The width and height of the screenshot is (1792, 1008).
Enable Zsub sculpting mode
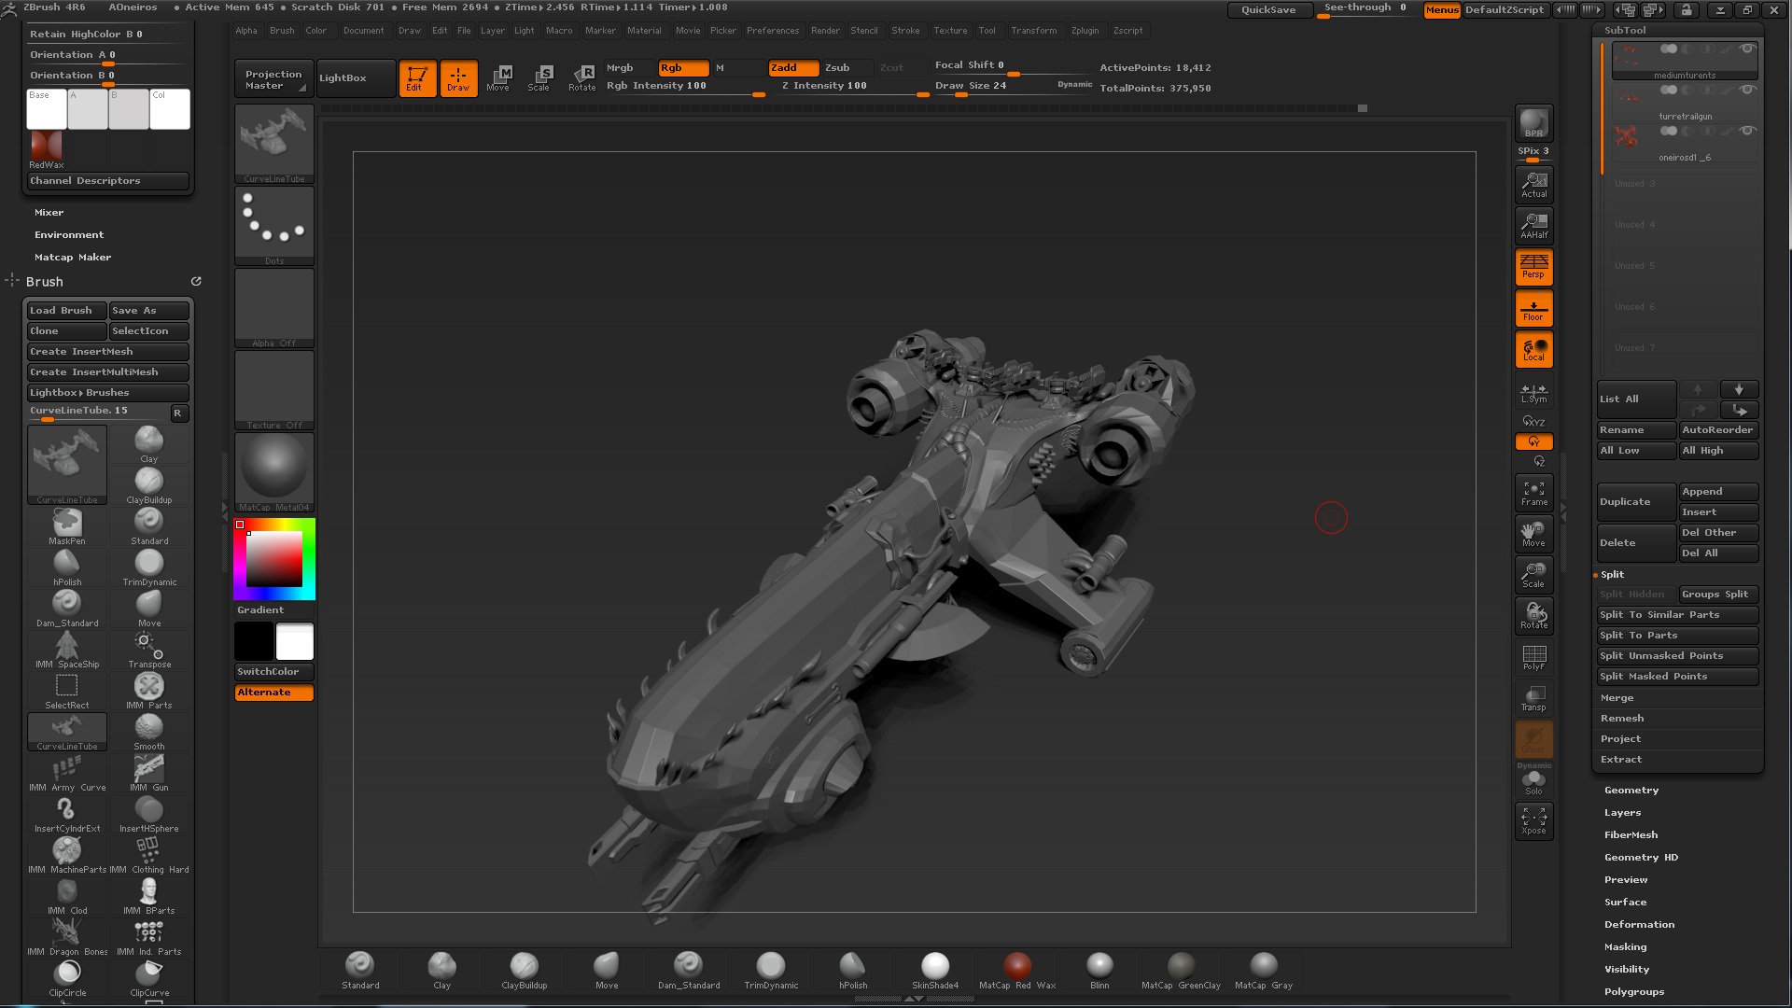[837, 67]
